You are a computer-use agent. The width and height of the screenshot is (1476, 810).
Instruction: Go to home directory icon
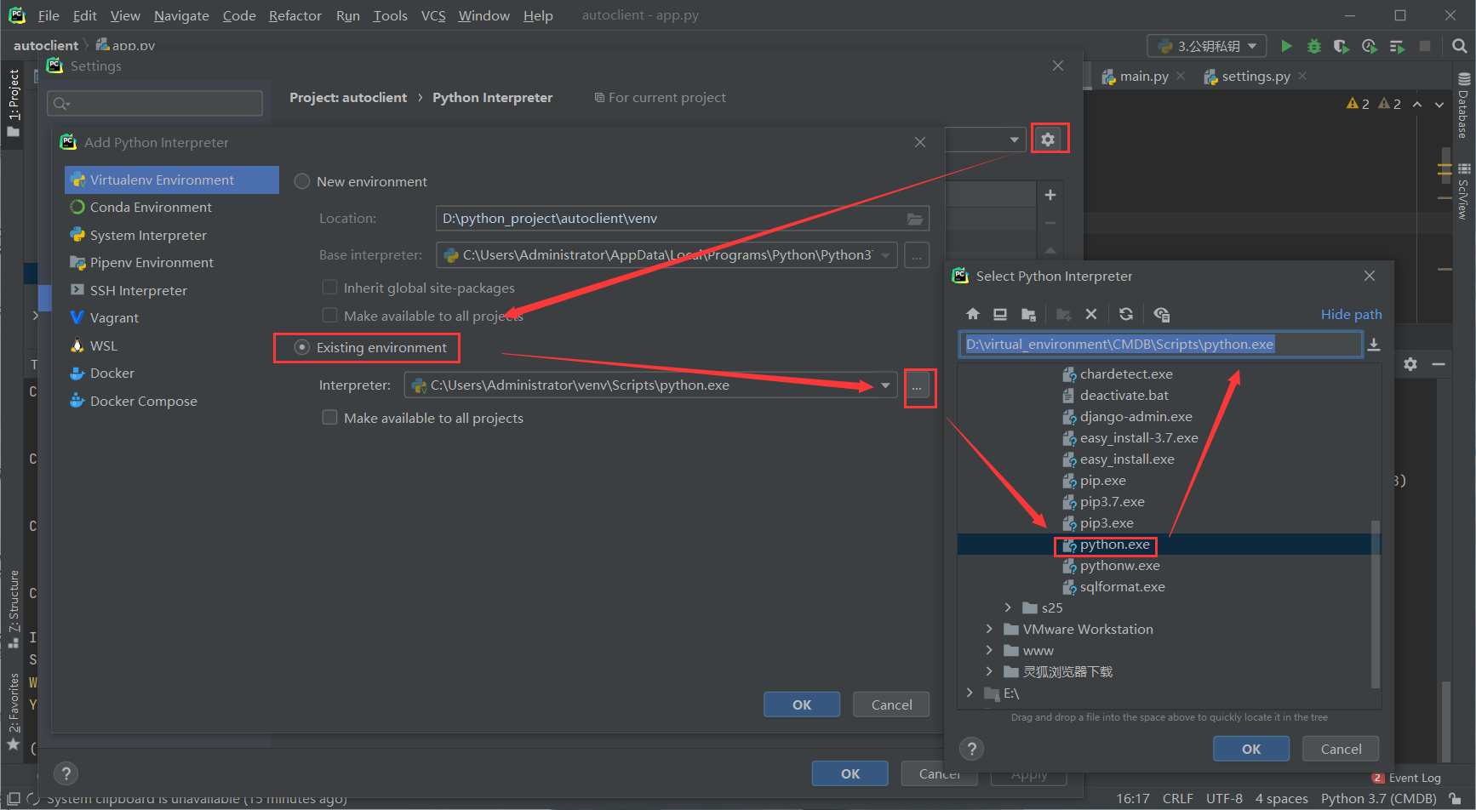pyautogui.click(x=973, y=314)
